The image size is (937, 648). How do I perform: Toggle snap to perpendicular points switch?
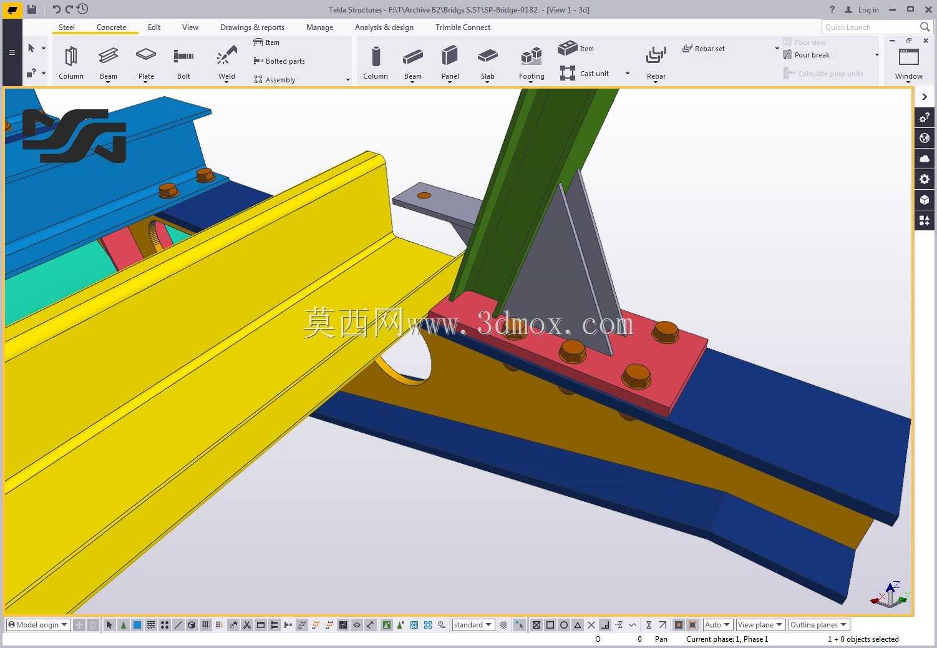pos(605,625)
